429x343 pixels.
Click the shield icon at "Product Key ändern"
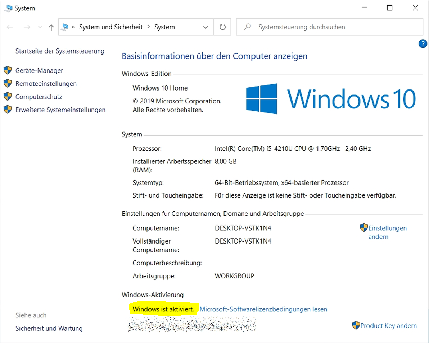pyautogui.click(x=356, y=325)
